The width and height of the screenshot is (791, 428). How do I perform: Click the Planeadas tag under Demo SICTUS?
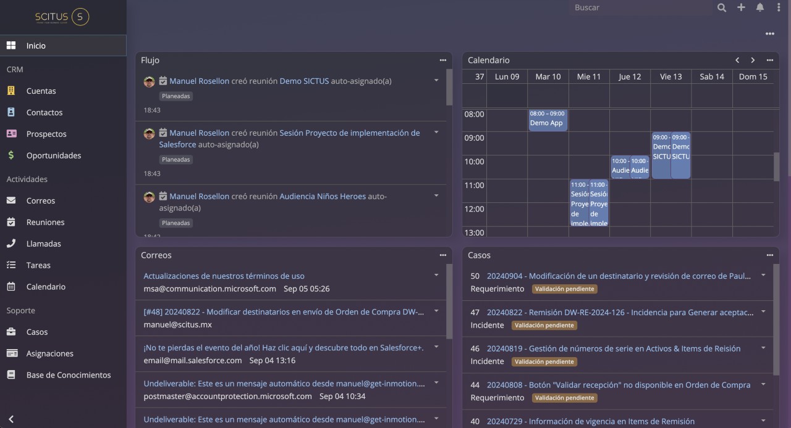pyautogui.click(x=176, y=96)
